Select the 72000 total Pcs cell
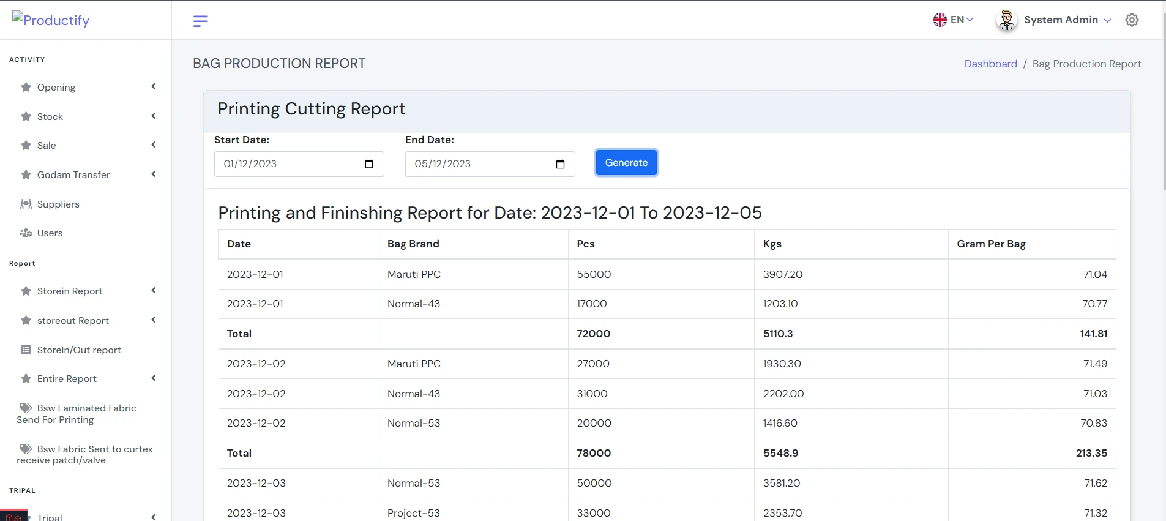The width and height of the screenshot is (1166, 521). (661, 334)
